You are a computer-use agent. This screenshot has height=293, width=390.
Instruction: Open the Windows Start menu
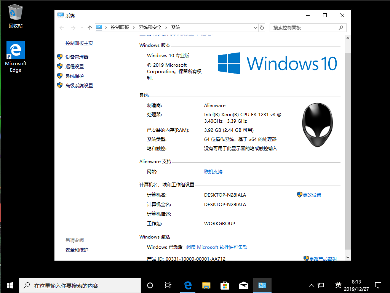pos(10,285)
